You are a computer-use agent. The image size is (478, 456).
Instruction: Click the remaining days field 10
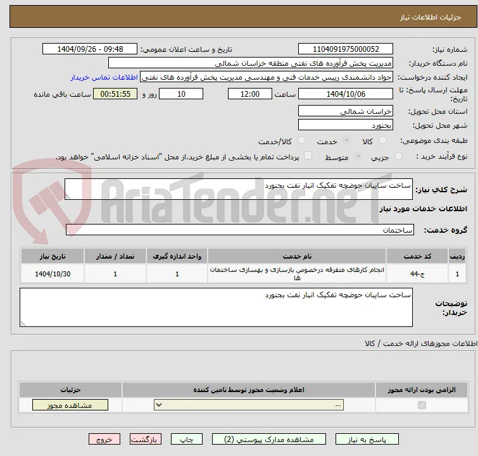(x=181, y=94)
